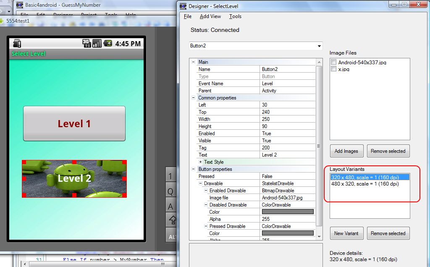Click the Add Images button
The image size is (430, 267).
[346, 151]
